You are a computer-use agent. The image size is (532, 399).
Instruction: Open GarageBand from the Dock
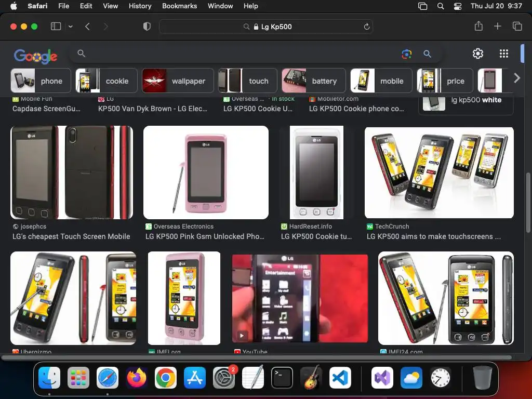pyautogui.click(x=311, y=378)
